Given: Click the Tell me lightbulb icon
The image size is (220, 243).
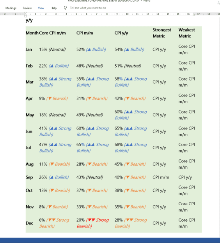Looking at the screenshot, I should (x=65, y=8).
